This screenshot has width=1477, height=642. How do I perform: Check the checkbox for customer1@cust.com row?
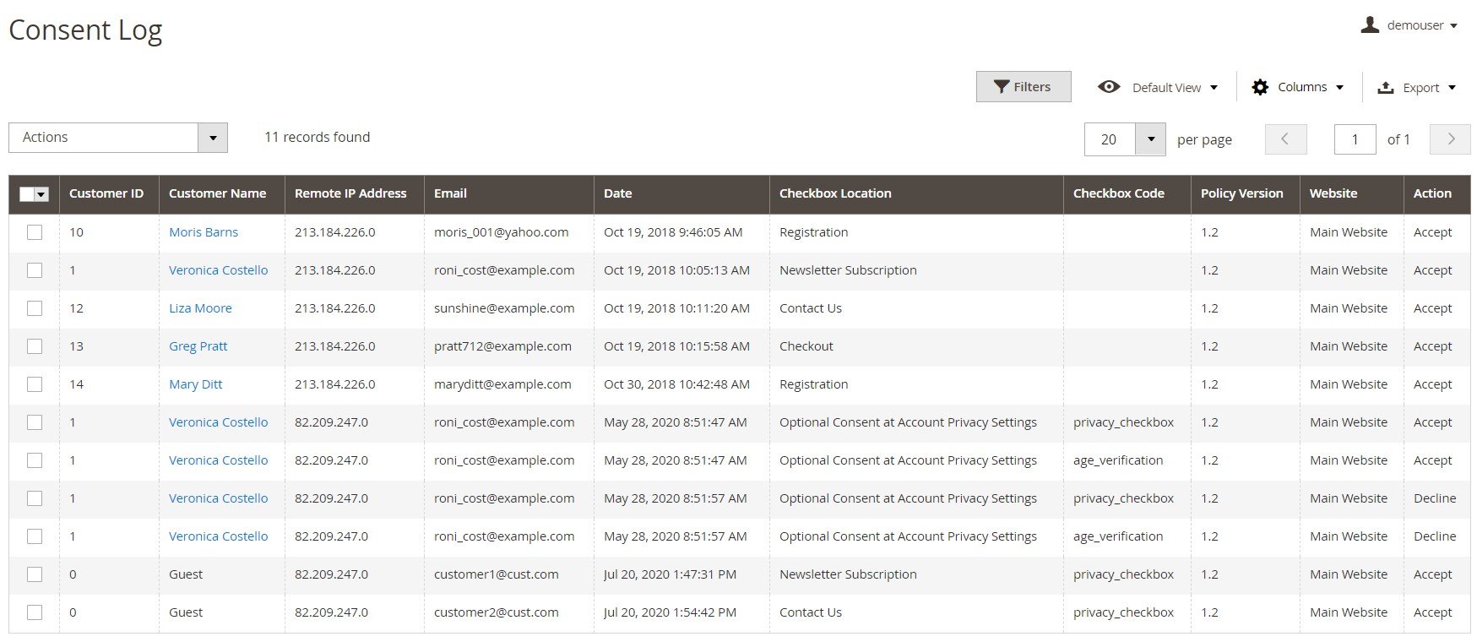pos(35,574)
